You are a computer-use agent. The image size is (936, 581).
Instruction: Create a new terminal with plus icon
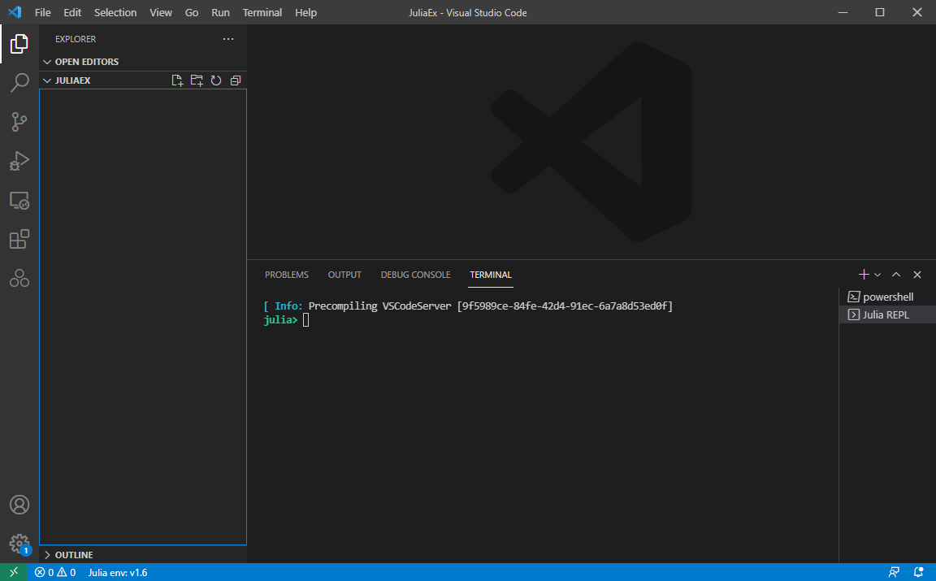[863, 275]
